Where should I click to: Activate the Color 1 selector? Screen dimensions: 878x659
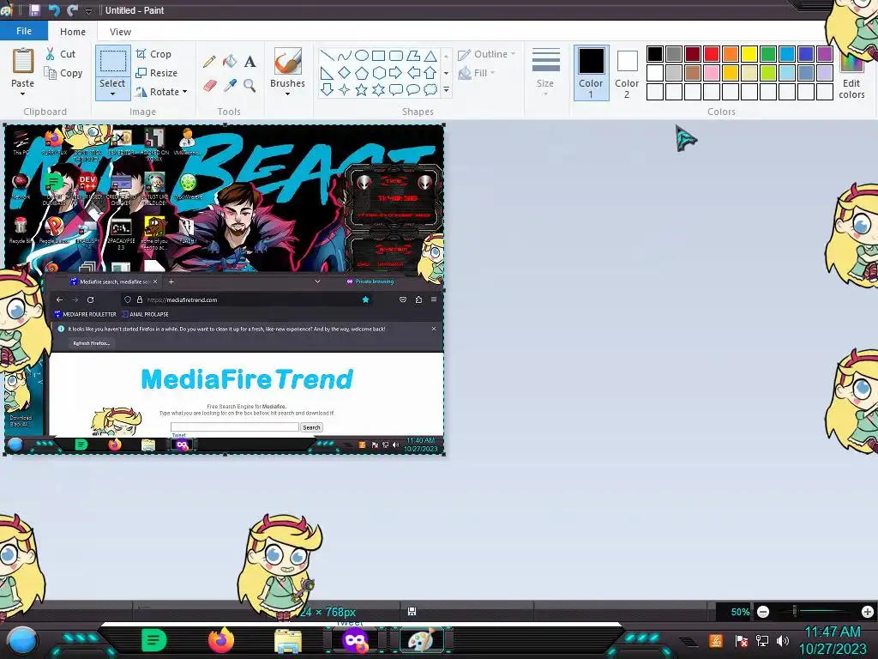point(591,73)
